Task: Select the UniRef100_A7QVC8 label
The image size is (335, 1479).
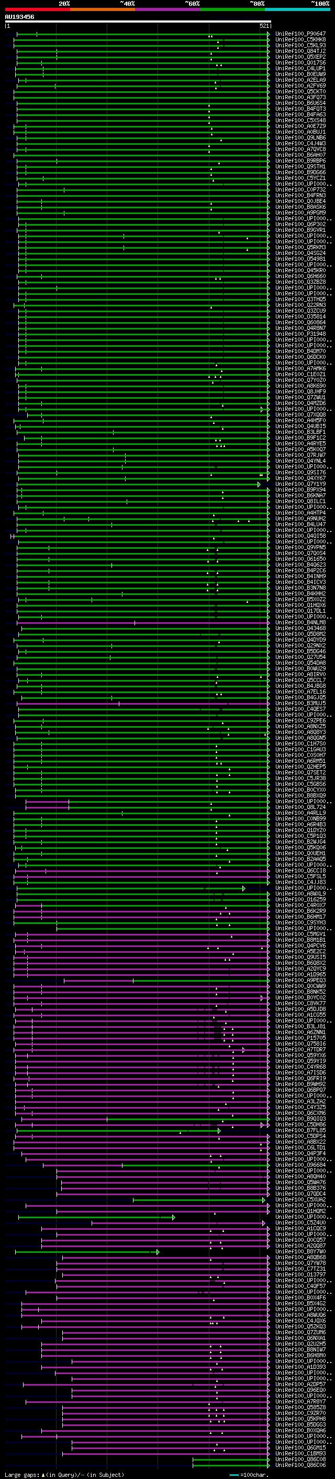Action: pyautogui.click(x=300, y=150)
